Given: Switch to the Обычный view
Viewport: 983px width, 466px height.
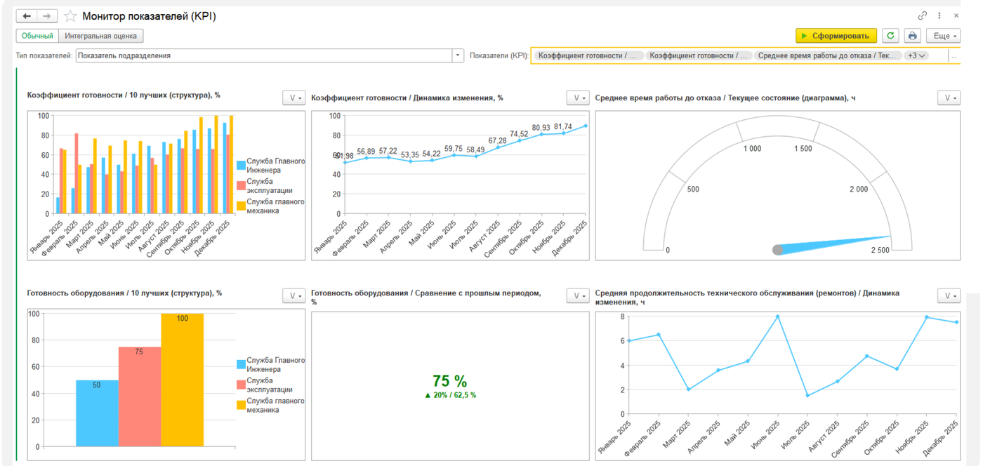Looking at the screenshot, I should [38, 36].
